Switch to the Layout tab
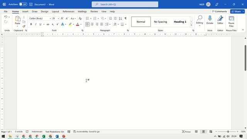The image size is (247, 139). [56, 12]
